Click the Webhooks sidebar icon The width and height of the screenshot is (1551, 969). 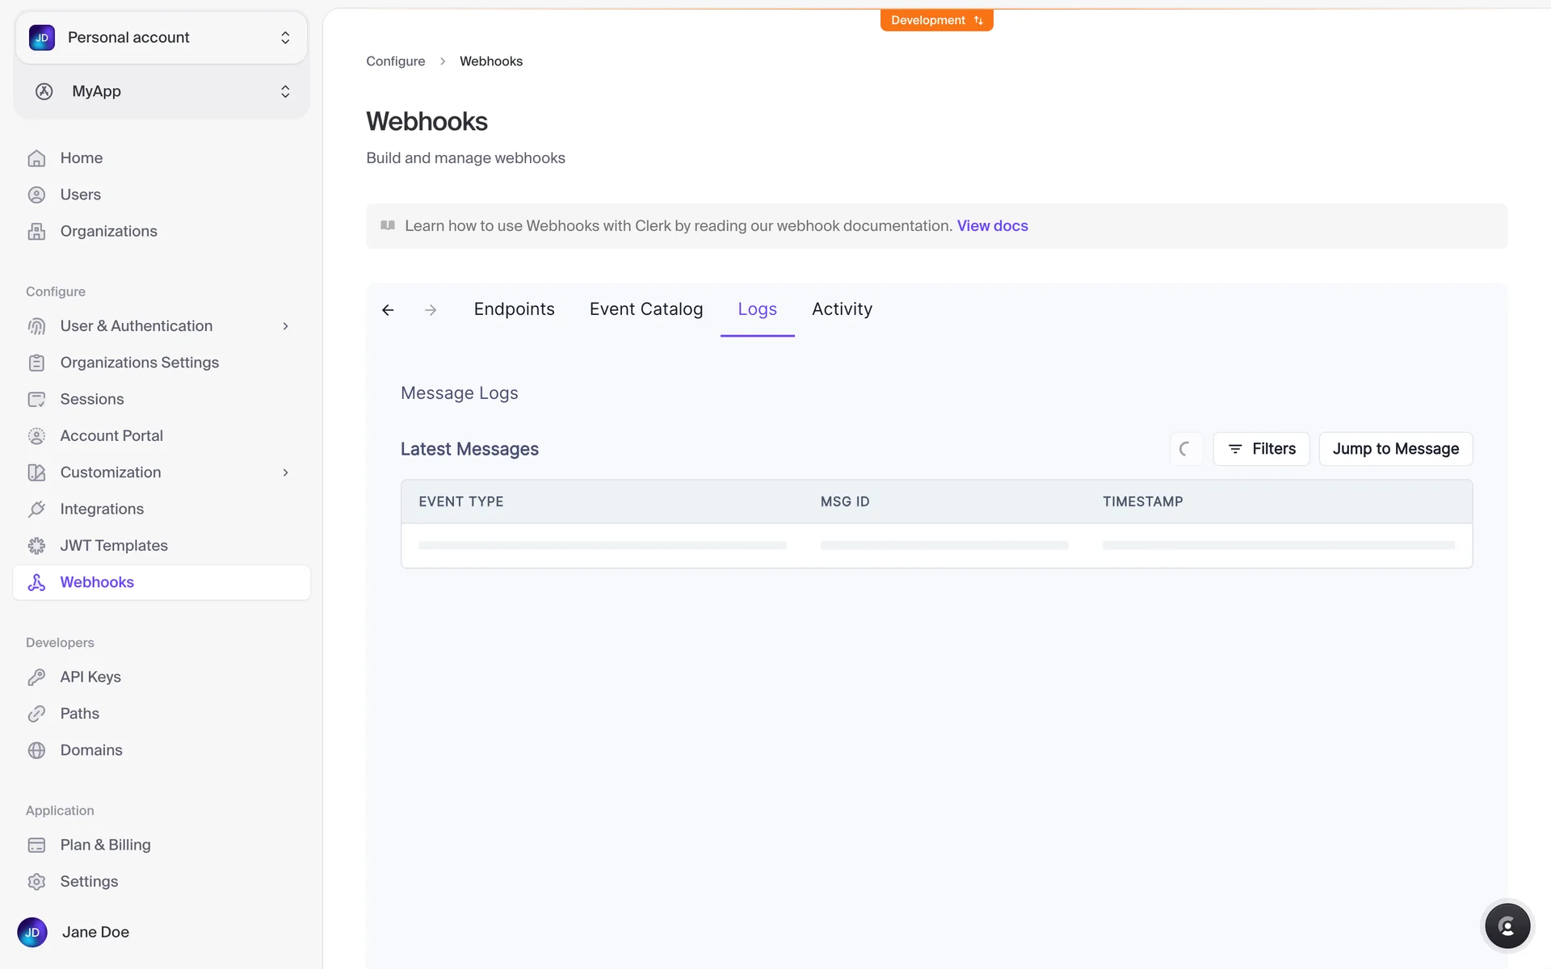(x=36, y=582)
